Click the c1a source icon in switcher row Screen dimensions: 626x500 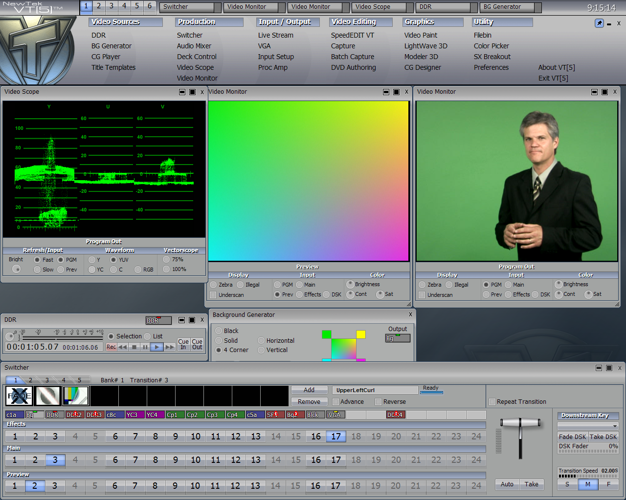tap(15, 415)
